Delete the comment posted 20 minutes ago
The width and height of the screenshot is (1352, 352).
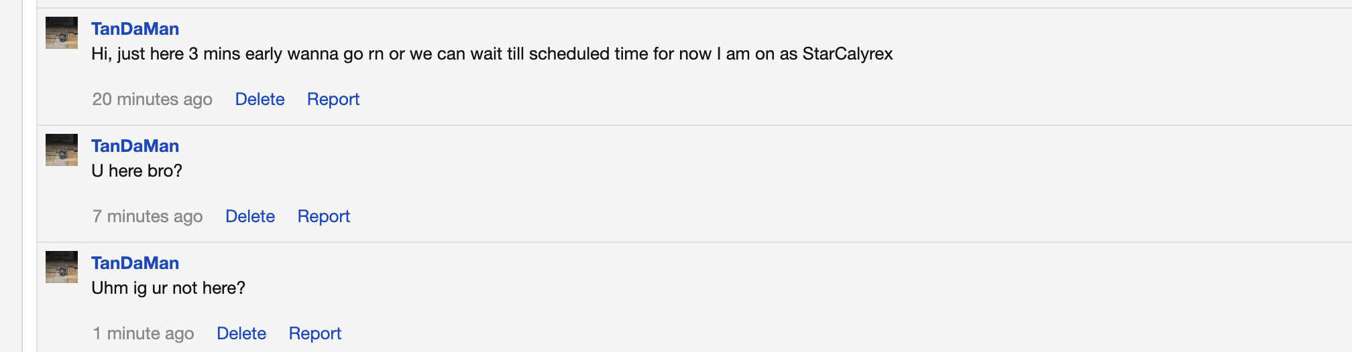[260, 99]
